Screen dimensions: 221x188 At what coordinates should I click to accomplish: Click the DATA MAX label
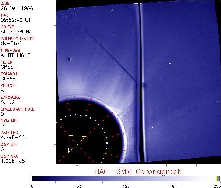pyautogui.click(x=10, y=133)
